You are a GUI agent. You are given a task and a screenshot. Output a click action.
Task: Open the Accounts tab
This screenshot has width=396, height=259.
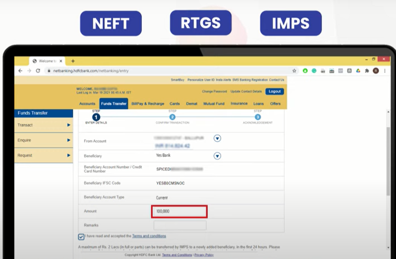click(87, 104)
